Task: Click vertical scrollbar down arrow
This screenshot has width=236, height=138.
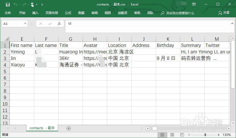Action: pos(233,123)
